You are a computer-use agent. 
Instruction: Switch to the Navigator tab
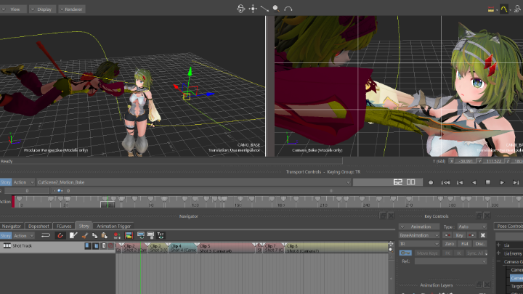12,226
